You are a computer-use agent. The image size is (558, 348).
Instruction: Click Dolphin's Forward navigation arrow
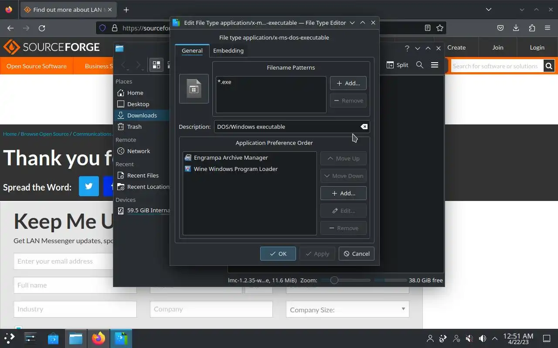[138, 65]
